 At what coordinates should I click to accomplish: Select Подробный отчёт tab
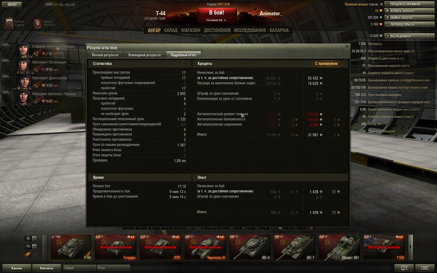point(183,55)
